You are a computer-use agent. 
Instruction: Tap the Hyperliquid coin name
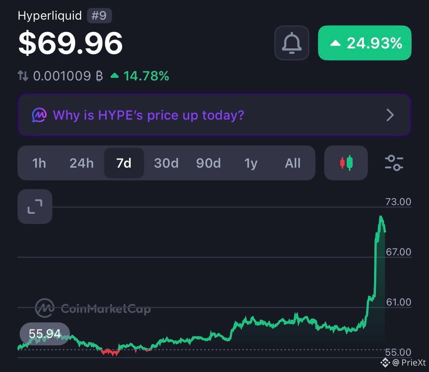pos(50,16)
